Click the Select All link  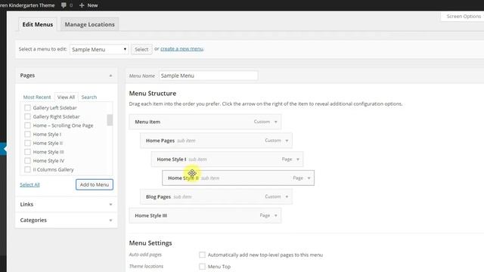click(x=30, y=184)
